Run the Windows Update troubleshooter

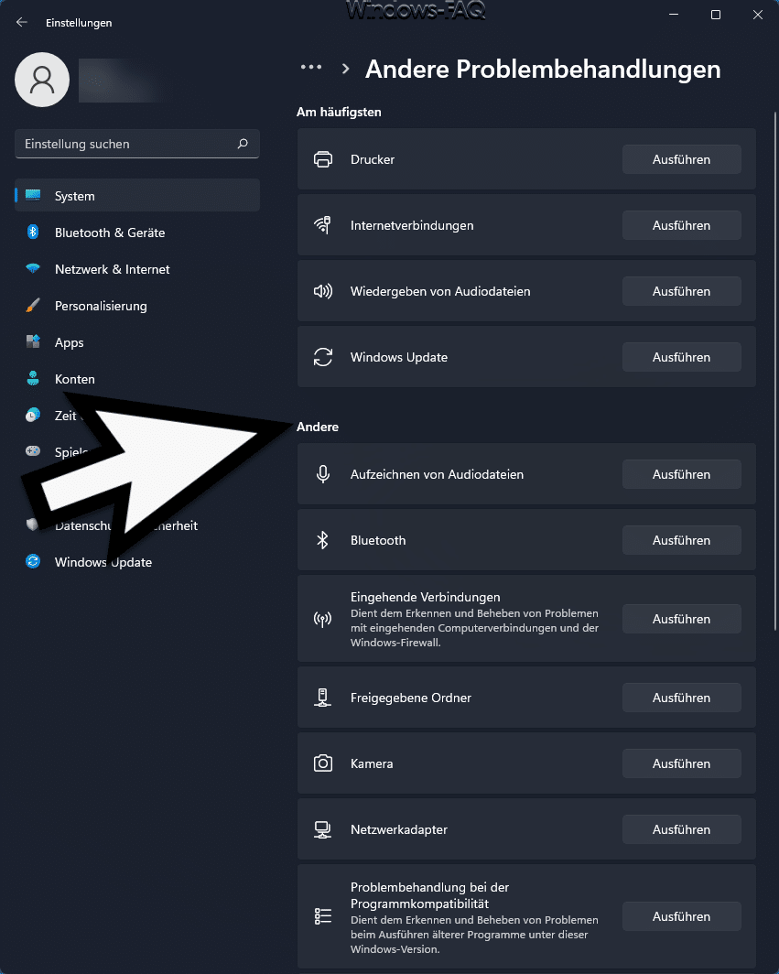(x=681, y=357)
